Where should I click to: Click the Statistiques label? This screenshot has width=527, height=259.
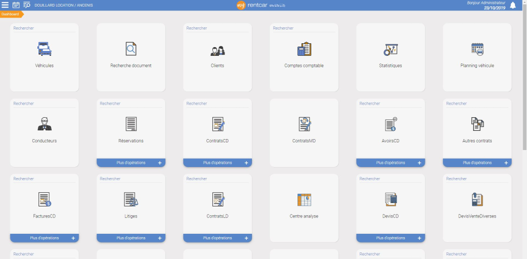[390, 66]
